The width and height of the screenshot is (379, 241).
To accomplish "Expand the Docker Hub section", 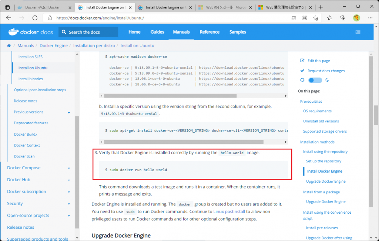I will click(69, 180).
